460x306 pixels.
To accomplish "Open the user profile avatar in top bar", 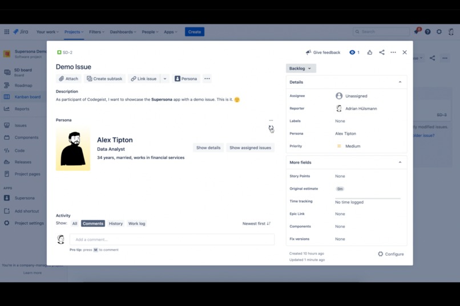I will (451, 31).
